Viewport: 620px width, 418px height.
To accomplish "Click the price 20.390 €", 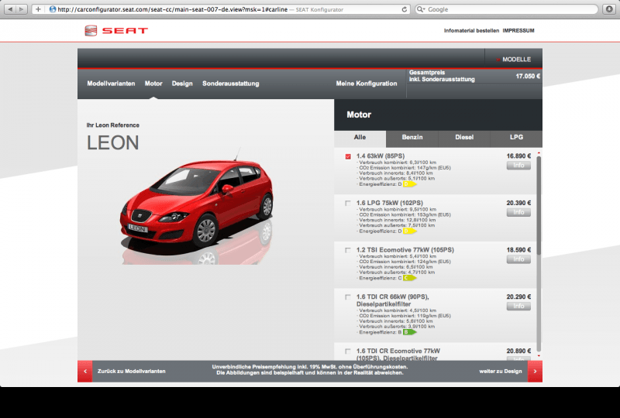I will click(x=518, y=203).
